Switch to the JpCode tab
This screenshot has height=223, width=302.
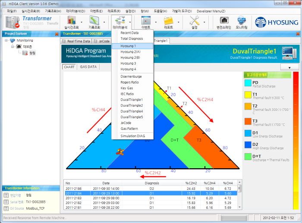[x=102, y=41]
